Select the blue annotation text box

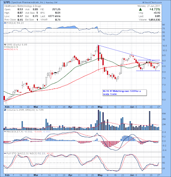tap(125, 92)
